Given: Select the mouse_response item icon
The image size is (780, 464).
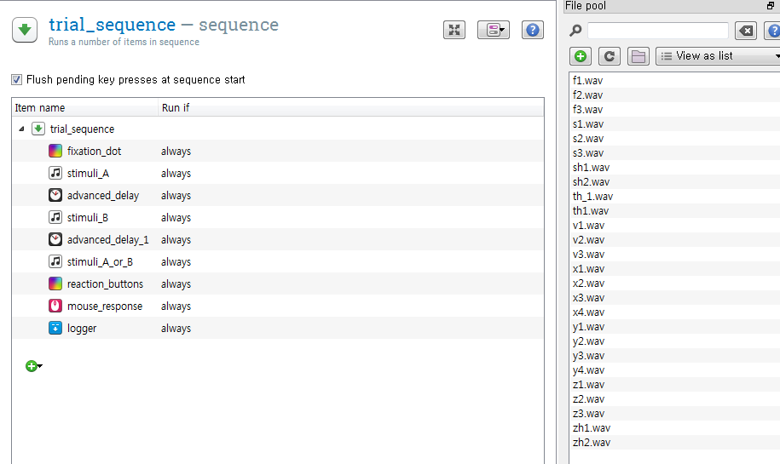Looking at the screenshot, I should click(x=55, y=306).
